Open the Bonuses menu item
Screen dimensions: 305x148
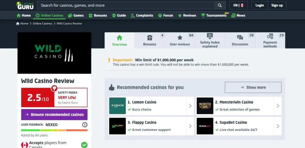[98, 15]
